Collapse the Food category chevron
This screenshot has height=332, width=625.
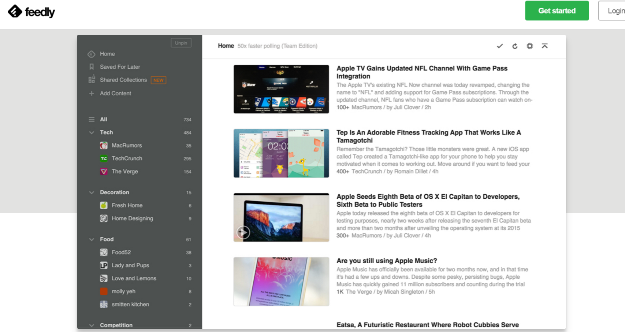click(x=92, y=239)
